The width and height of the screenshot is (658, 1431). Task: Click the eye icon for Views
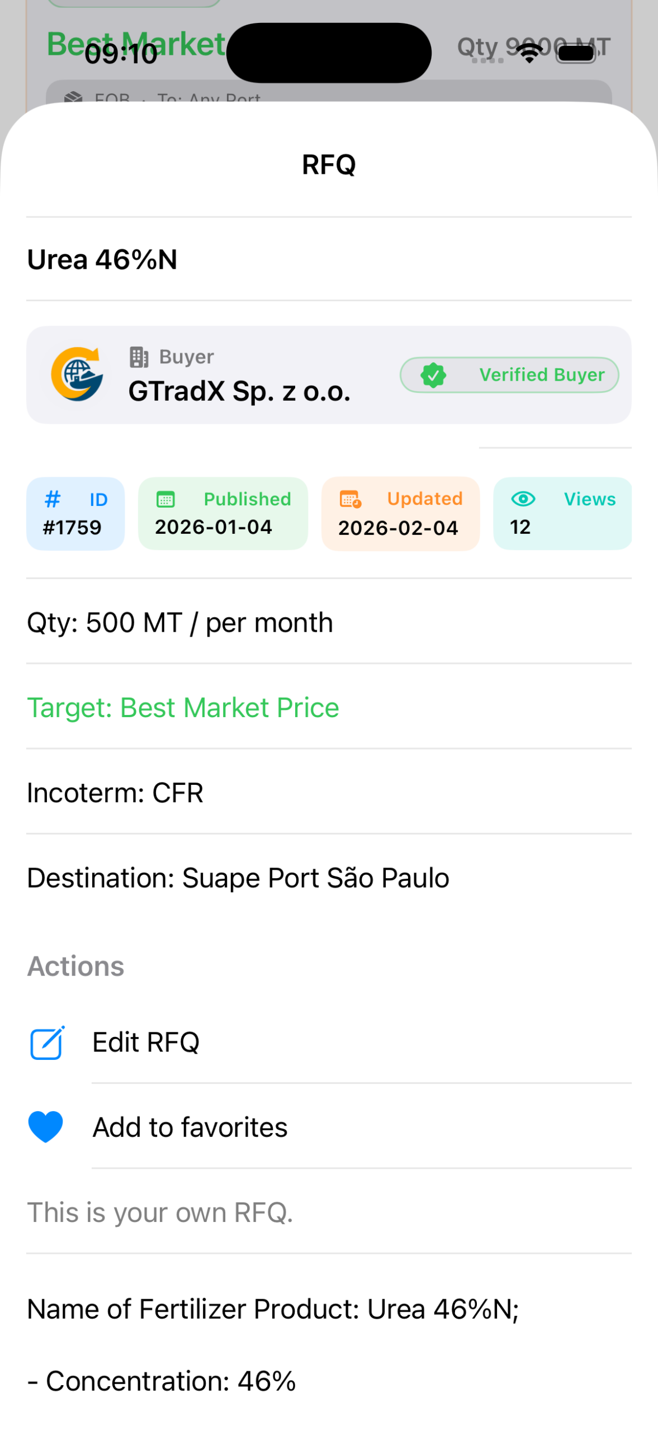523,499
